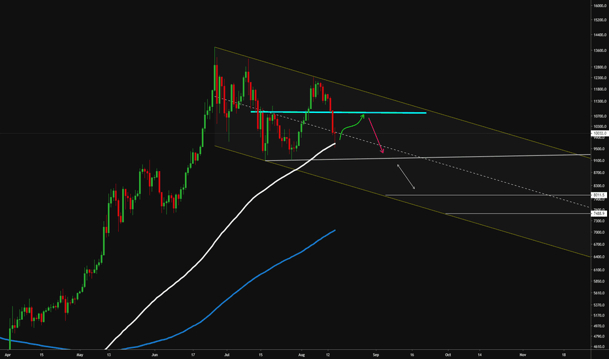Click the Jun date label on time axis
Image resolution: width=609 pixels, height=359 pixels.
(x=155, y=354)
